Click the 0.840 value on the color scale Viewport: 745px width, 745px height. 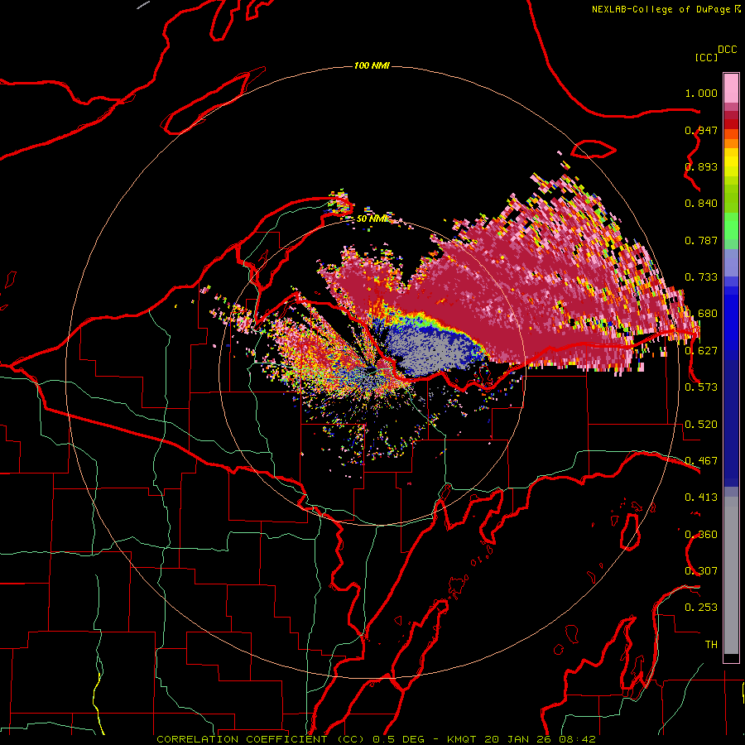[701, 204]
